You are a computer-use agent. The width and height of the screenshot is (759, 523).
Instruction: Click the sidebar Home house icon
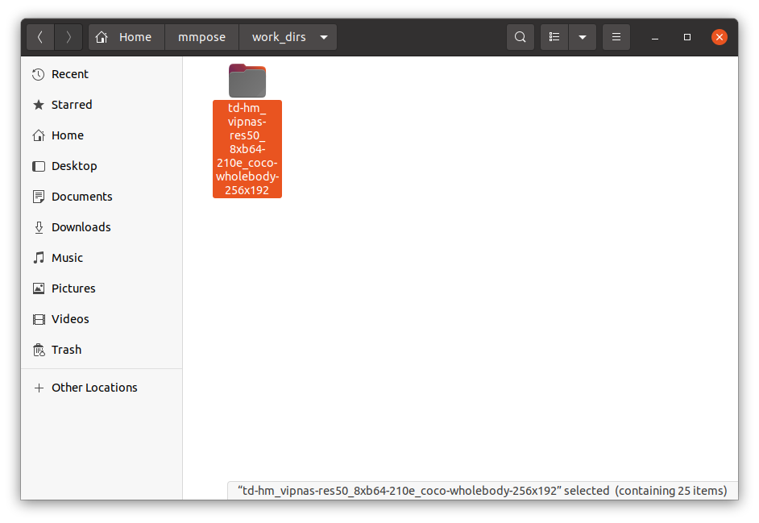(x=38, y=135)
